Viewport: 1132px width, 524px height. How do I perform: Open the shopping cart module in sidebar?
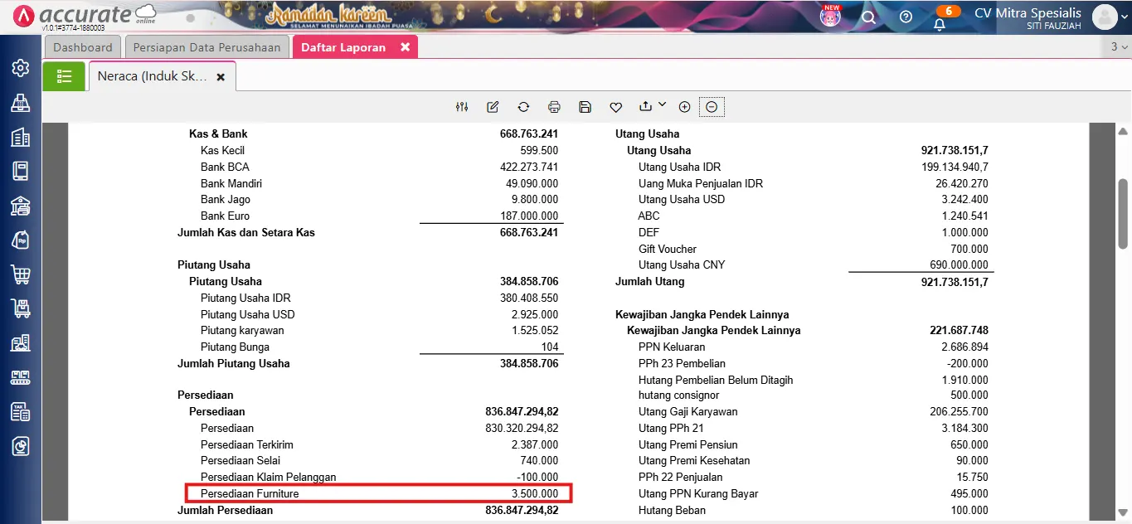(21, 274)
